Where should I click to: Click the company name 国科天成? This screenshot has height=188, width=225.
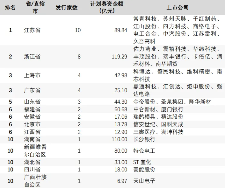172,124
